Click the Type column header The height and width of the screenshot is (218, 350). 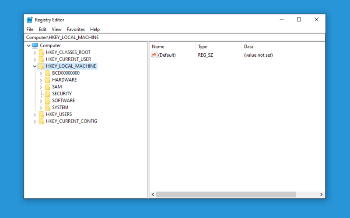coord(218,47)
